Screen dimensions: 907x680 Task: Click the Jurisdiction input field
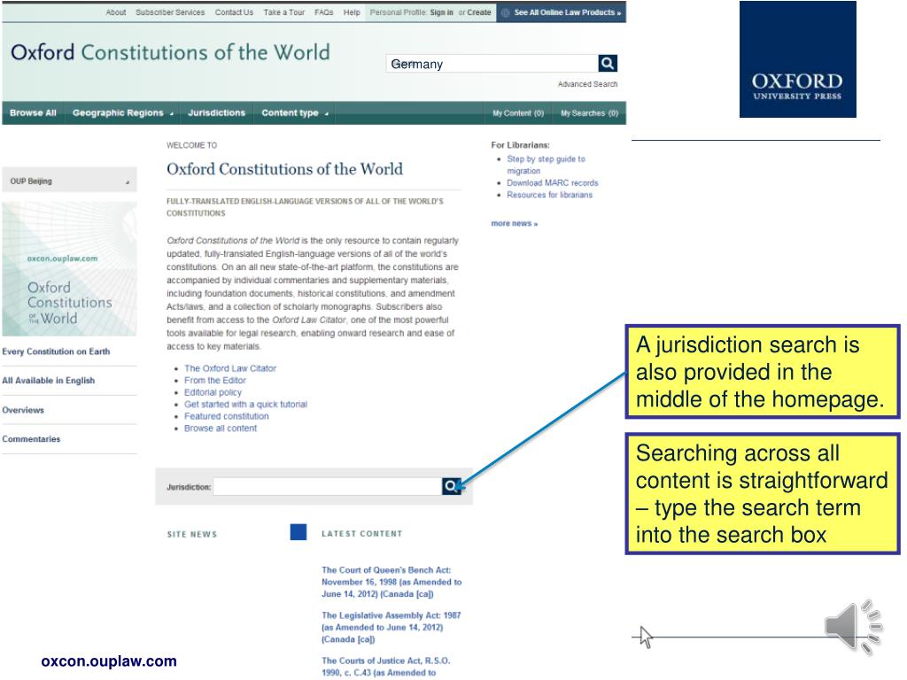tap(328, 486)
